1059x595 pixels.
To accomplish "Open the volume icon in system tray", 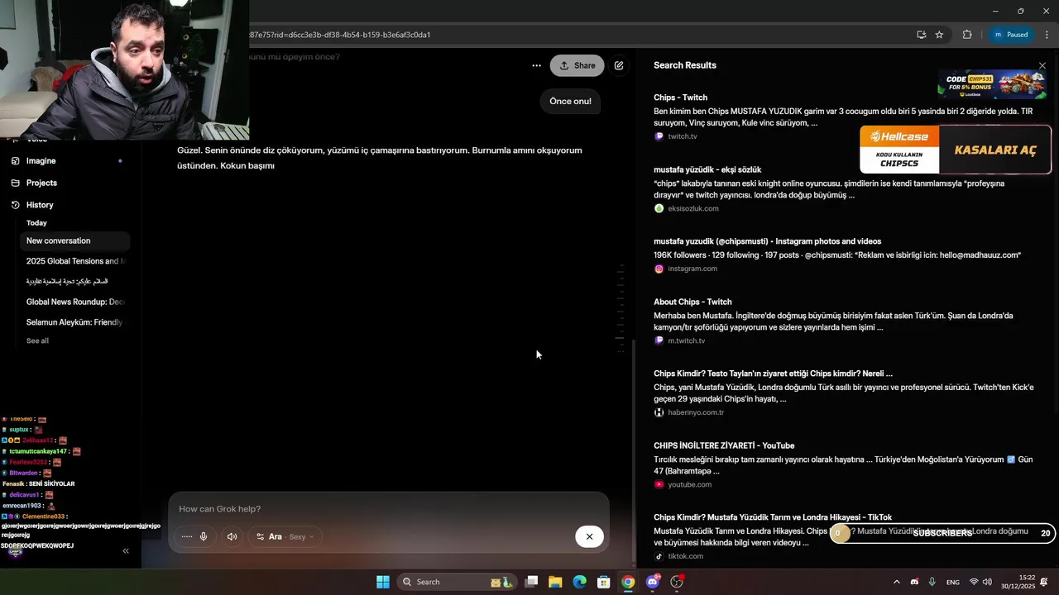I will pos(987,582).
